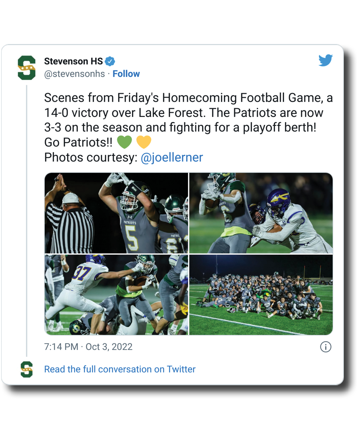Open the team group photo on field
Screen dimensions: 359x443
click(261, 295)
